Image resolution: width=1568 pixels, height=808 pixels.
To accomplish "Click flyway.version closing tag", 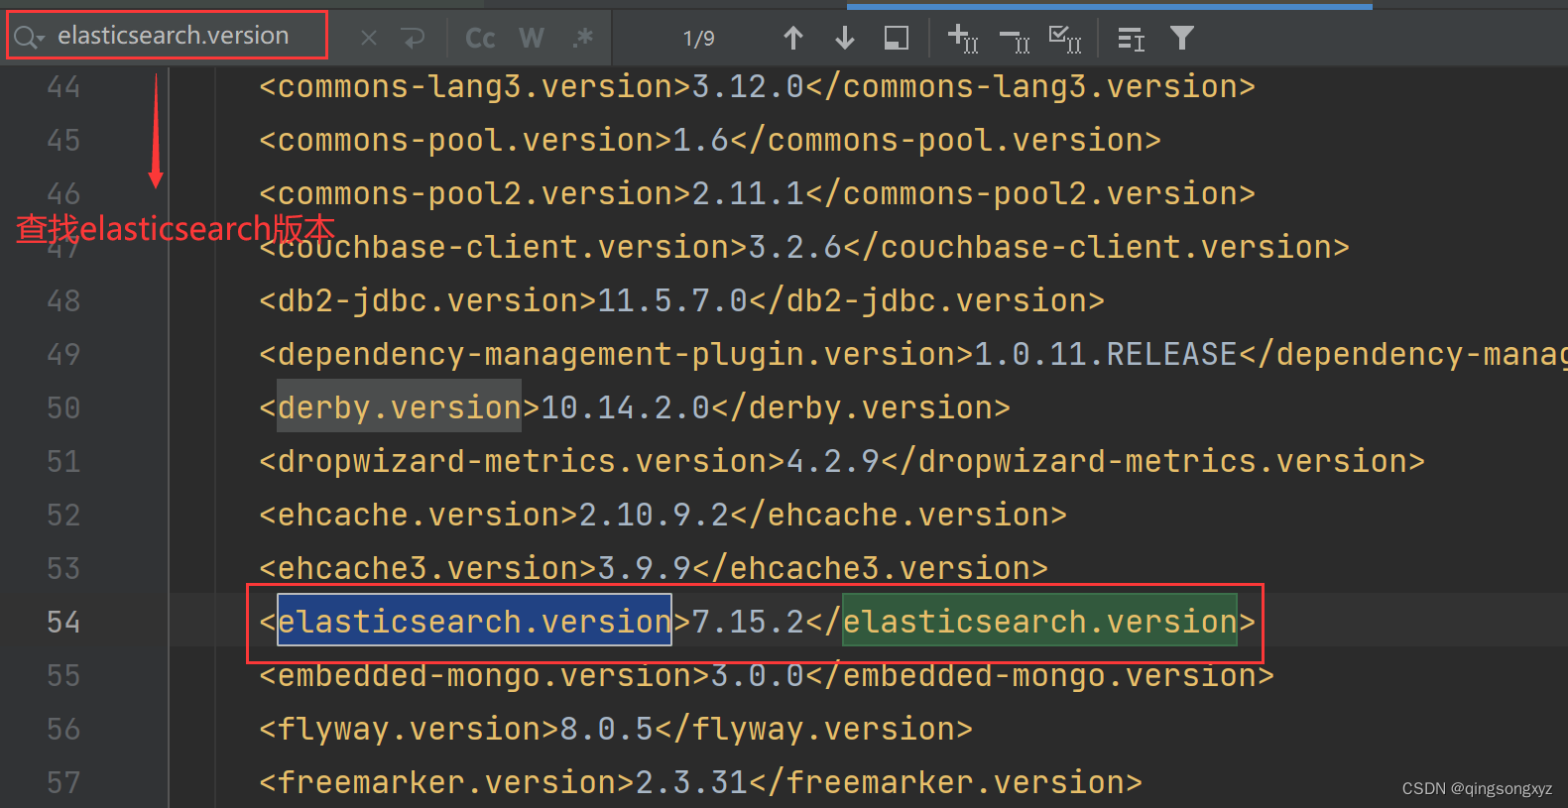I will pyautogui.click(x=813, y=730).
